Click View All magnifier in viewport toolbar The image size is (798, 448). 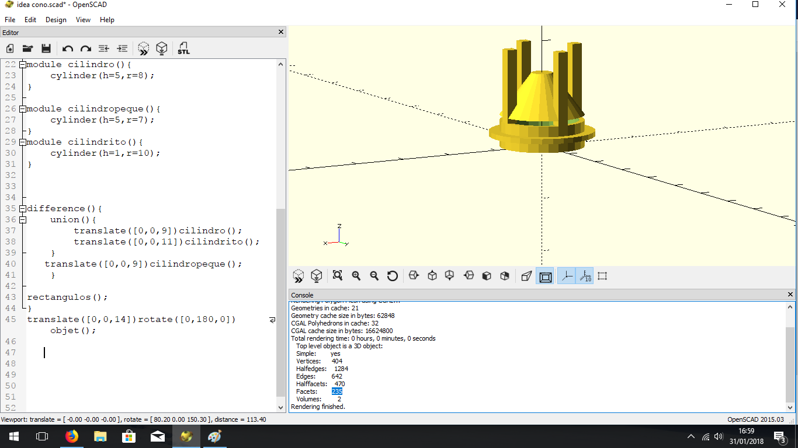tap(337, 276)
